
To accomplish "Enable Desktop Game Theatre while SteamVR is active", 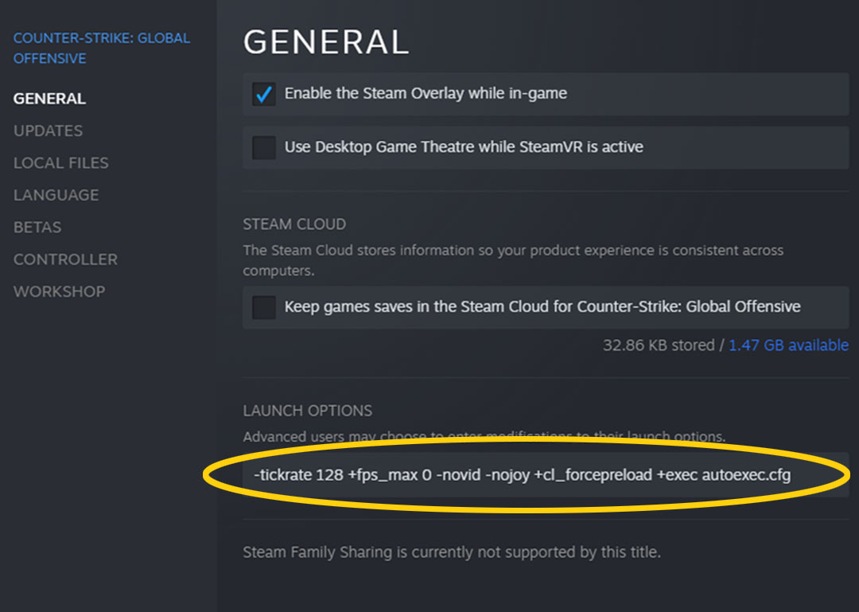I will click(x=262, y=147).
